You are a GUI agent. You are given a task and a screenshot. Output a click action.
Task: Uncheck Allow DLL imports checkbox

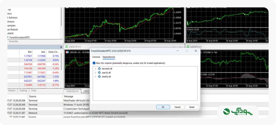pos(94,63)
